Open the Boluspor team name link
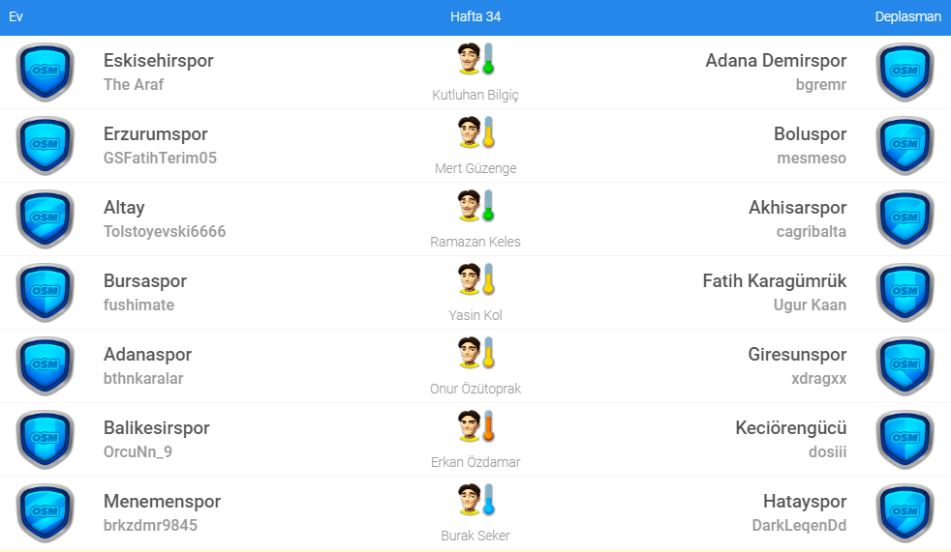The image size is (951, 552). (x=810, y=134)
